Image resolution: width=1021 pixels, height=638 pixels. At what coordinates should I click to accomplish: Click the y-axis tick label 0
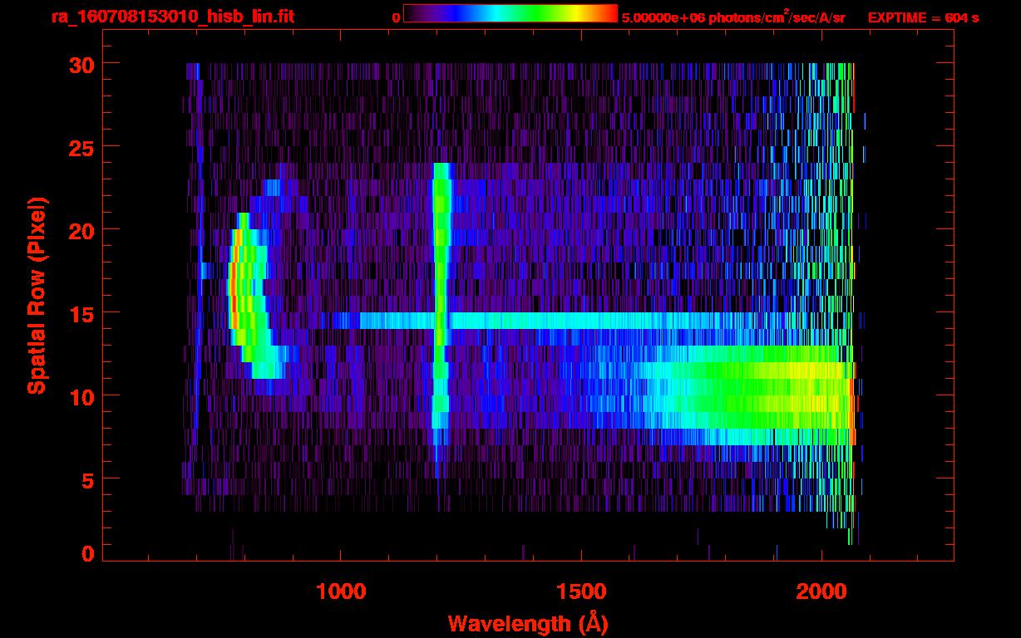(87, 553)
